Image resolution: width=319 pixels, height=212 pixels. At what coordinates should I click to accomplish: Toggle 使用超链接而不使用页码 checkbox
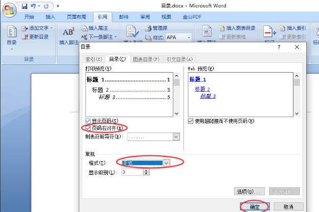pos(191,121)
